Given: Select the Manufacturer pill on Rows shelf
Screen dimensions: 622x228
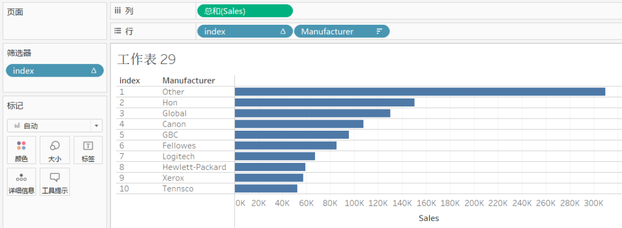Looking at the screenshot, I should (x=342, y=31).
